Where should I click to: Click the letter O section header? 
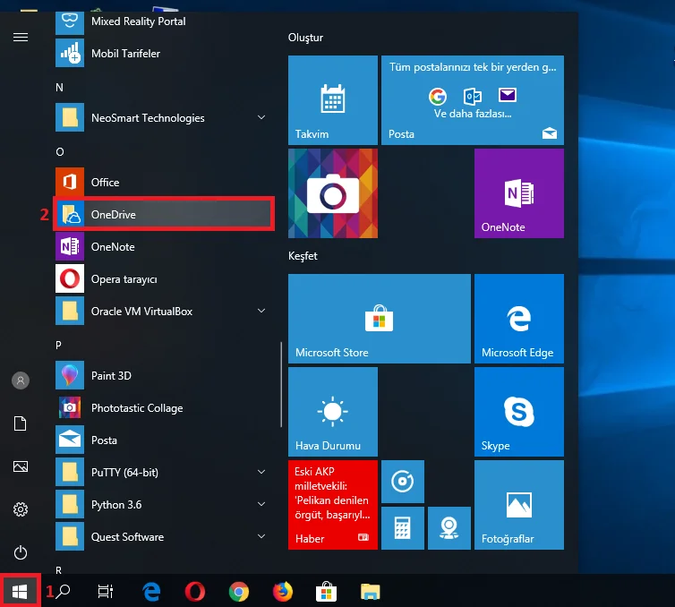point(60,152)
